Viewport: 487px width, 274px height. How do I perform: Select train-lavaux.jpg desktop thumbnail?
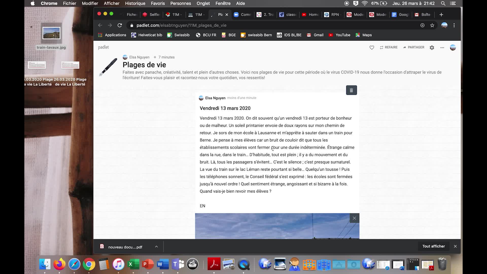51,33
